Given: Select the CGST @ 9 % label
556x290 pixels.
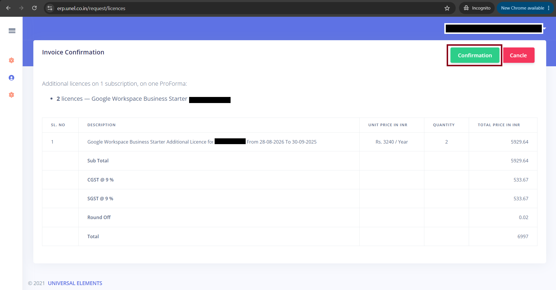Looking at the screenshot, I should click(101, 180).
